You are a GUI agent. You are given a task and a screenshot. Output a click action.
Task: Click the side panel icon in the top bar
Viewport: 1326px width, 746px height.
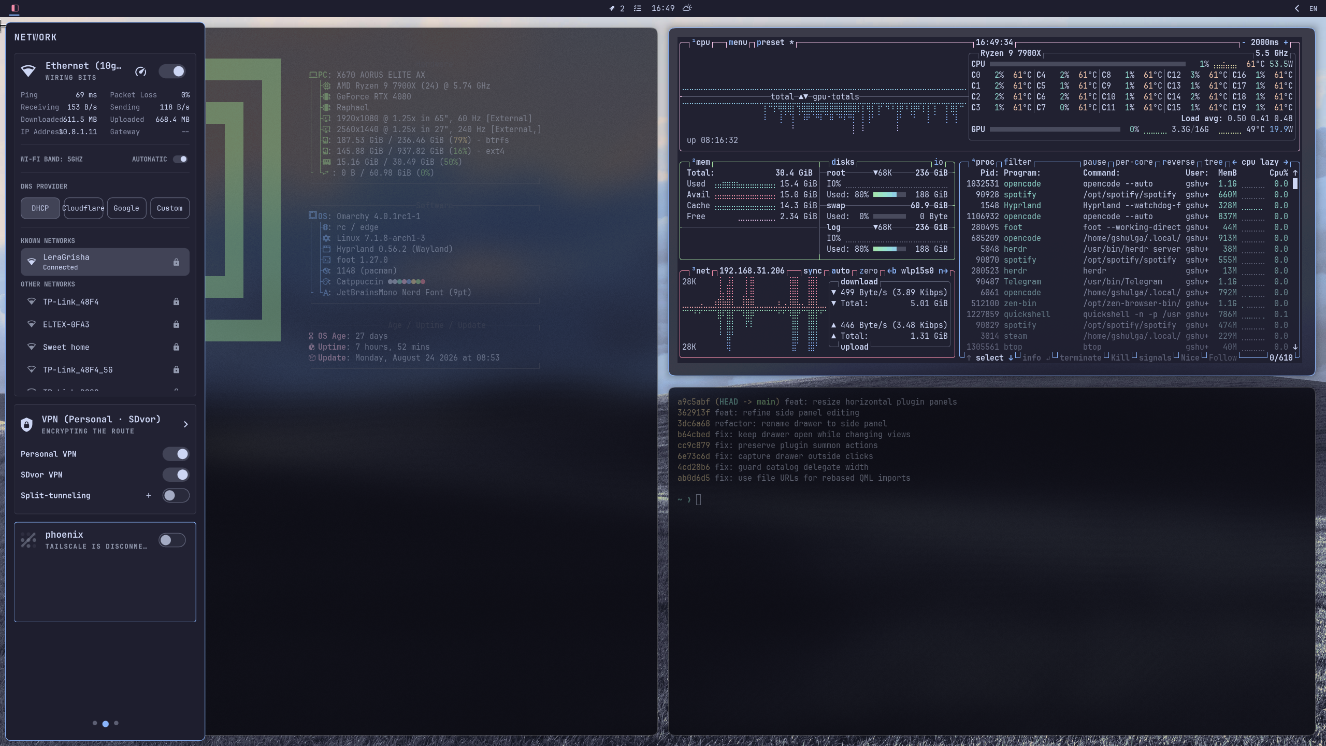click(15, 8)
